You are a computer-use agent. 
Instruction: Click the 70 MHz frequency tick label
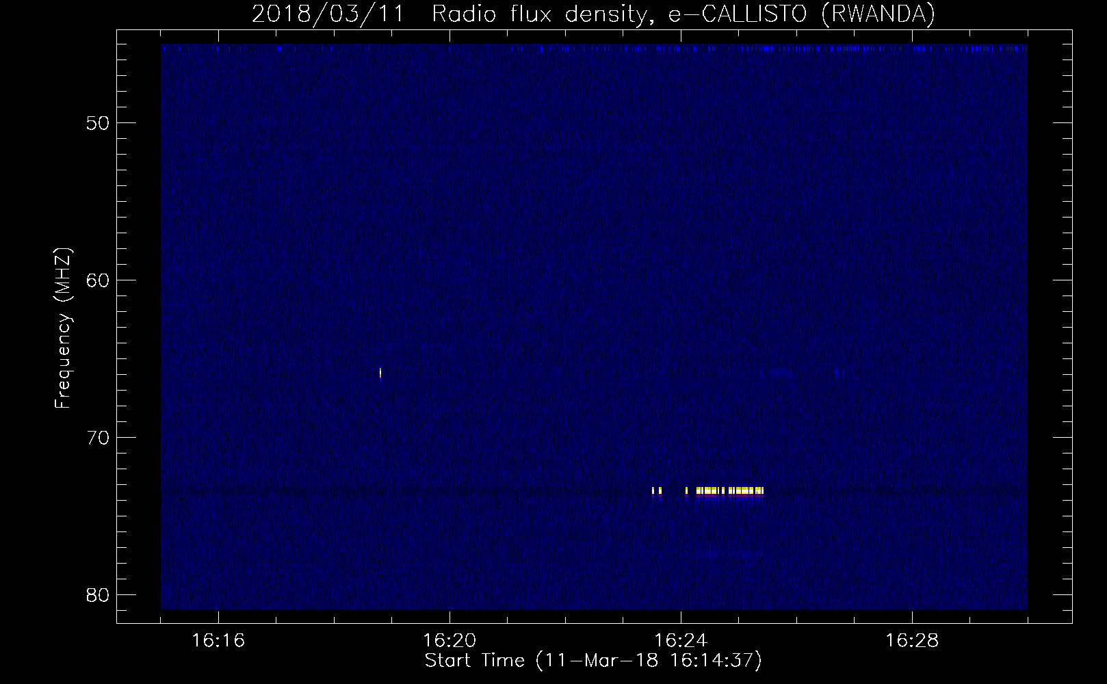click(96, 438)
